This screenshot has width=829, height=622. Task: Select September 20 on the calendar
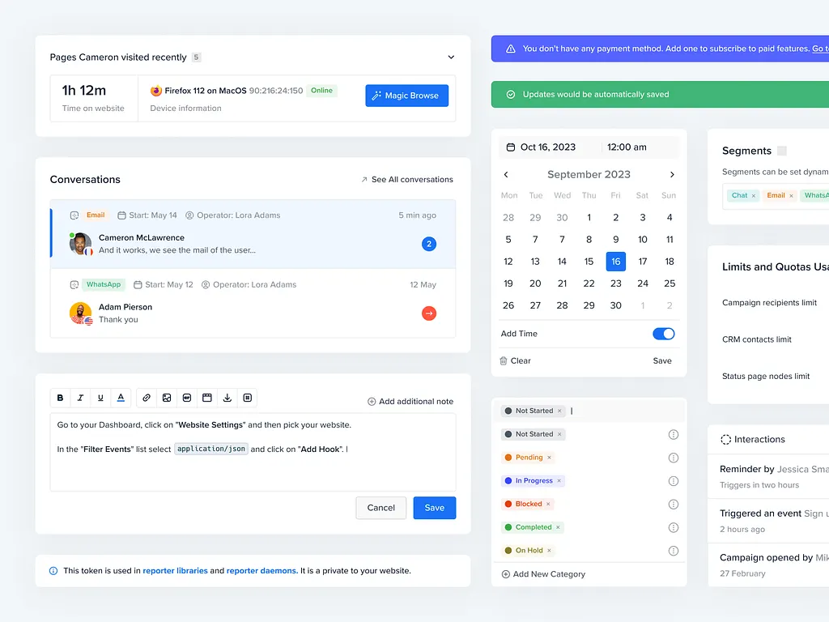point(535,283)
